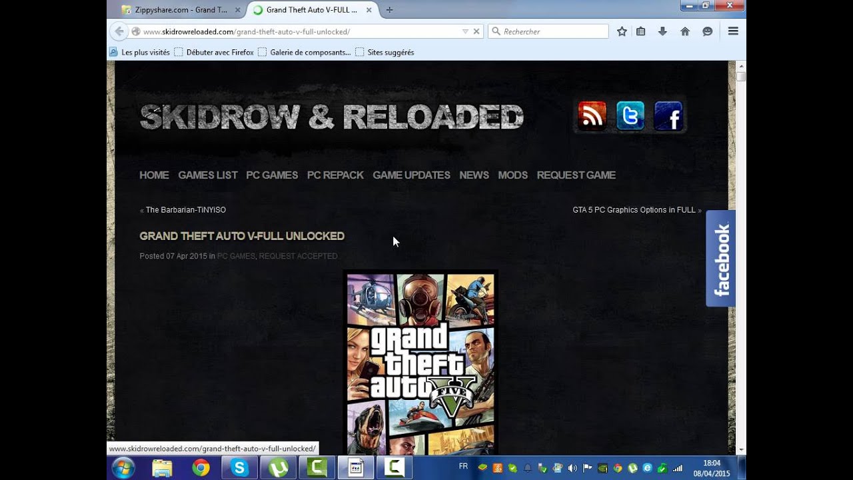Open NEWS in the site menu
The height and width of the screenshot is (480, 853).
(474, 175)
